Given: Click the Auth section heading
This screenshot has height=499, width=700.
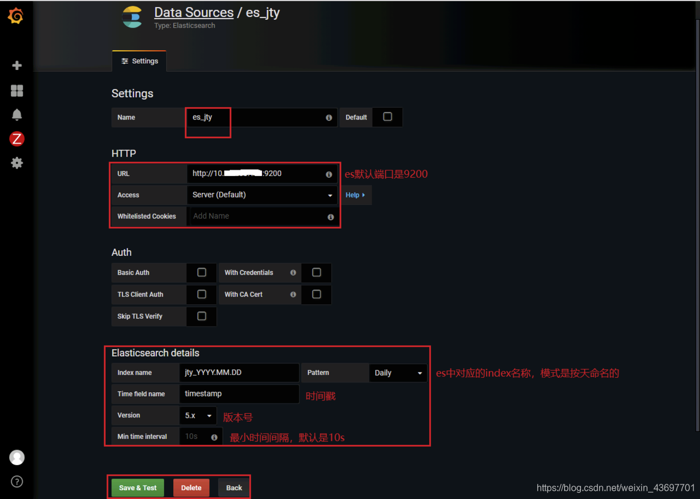Looking at the screenshot, I should pos(121,252).
